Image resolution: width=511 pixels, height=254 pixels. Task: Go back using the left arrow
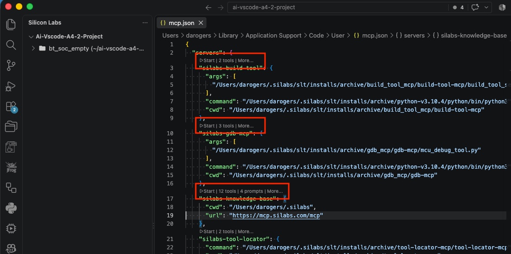(209, 7)
